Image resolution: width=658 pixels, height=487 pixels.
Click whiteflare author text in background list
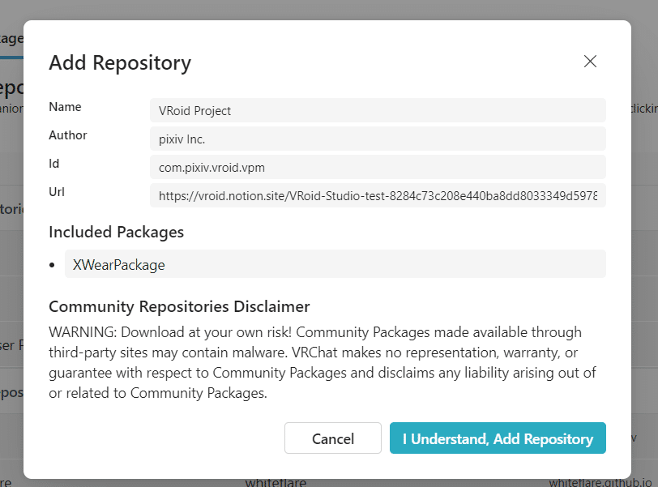click(276, 482)
